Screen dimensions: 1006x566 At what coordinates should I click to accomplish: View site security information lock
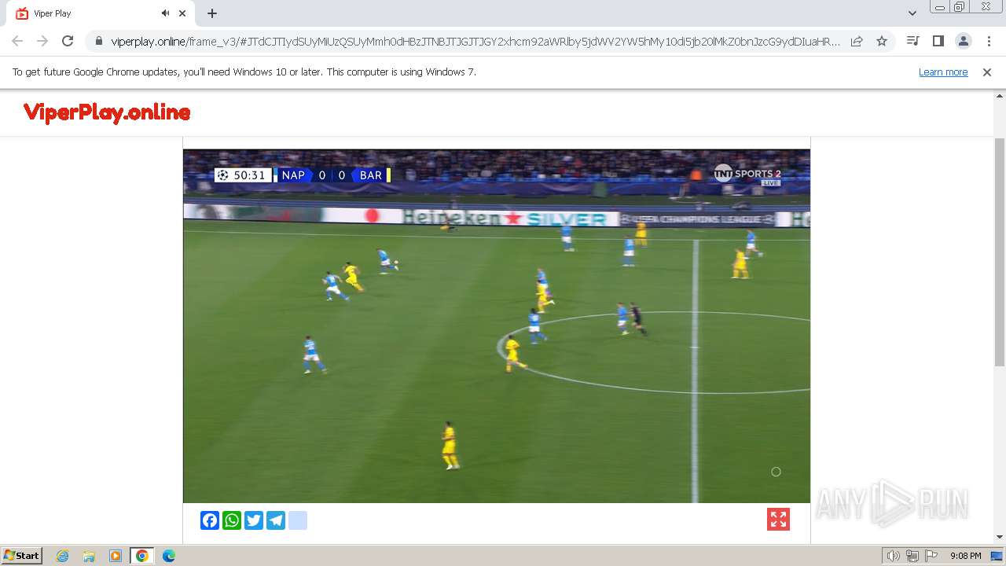(x=98, y=41)
